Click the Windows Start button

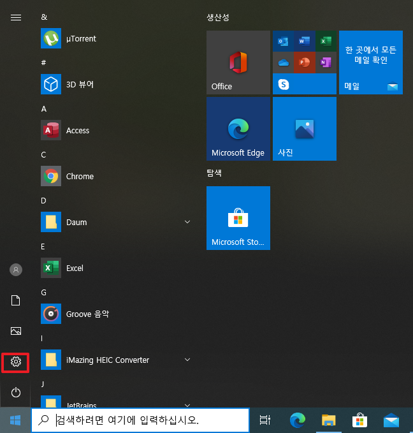(x=15, y=420)
